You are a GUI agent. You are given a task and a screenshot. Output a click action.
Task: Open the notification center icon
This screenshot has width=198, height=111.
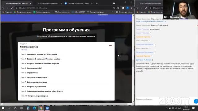pos(193,108)
